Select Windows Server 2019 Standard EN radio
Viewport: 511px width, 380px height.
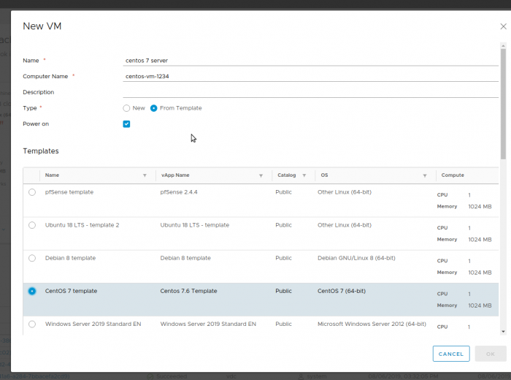click(x=32, y=324)
